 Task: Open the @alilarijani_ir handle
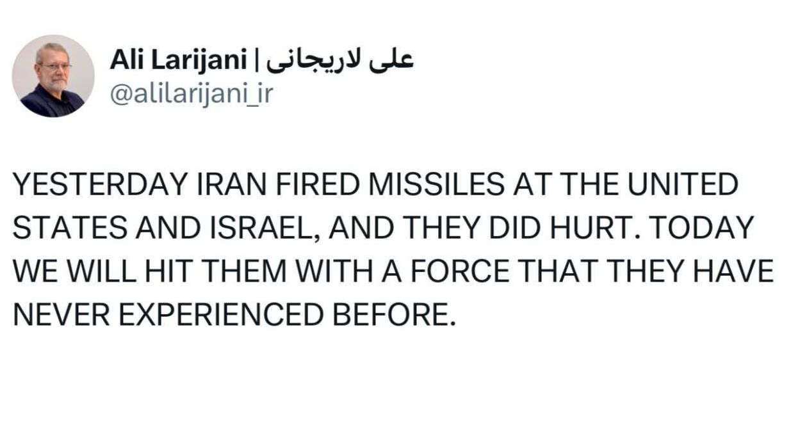tap(192, 95)
